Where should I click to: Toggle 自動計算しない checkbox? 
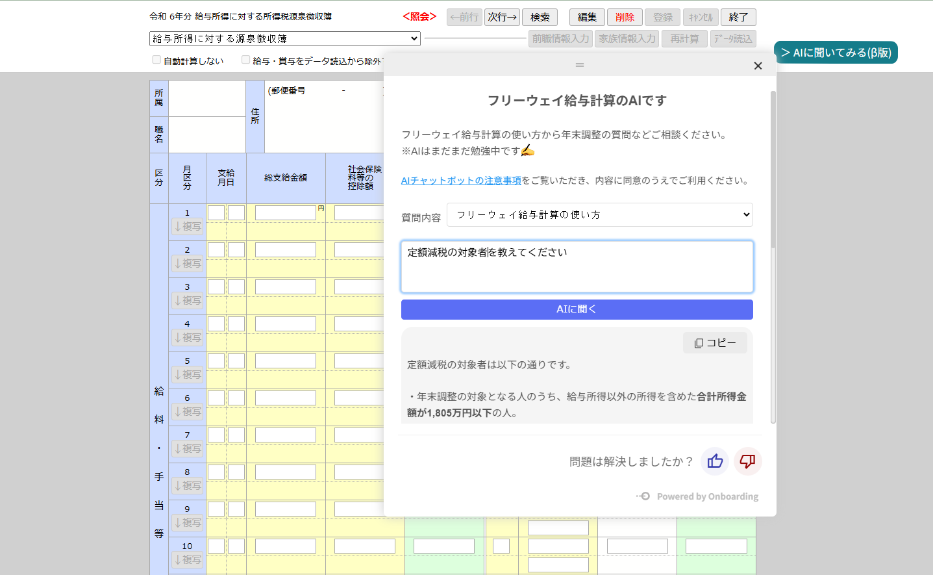(156, 60)
